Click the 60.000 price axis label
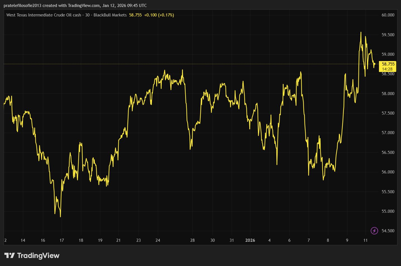The width and height of the screenshot is (401, 266). [388, 15]
